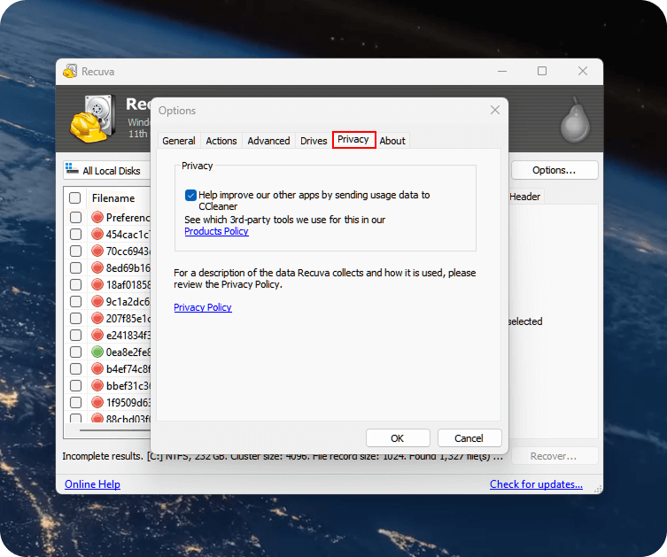Check the box for bbef31c3 file row
Screen dimensions: 667x557
click(75, 385)
